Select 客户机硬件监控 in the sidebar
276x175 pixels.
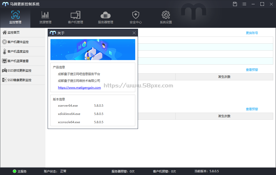23,42
